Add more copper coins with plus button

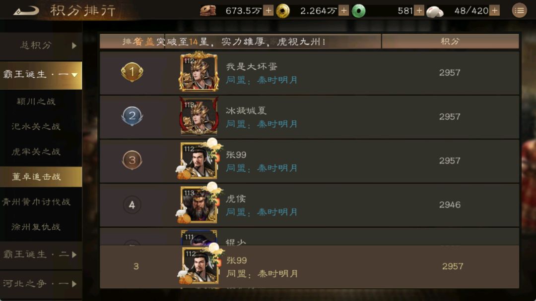268,11
